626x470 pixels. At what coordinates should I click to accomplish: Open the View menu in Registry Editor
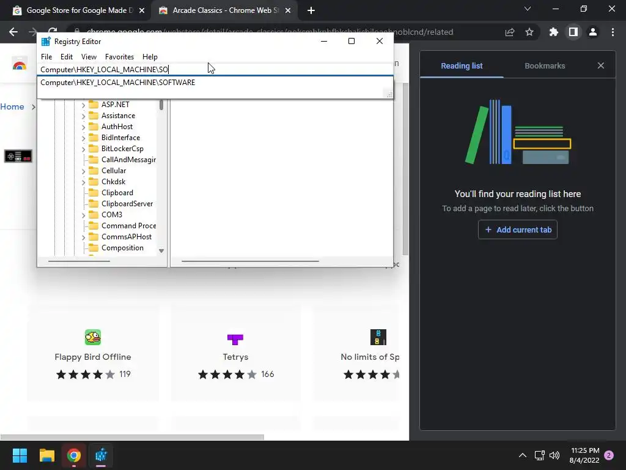pos(89,57)
